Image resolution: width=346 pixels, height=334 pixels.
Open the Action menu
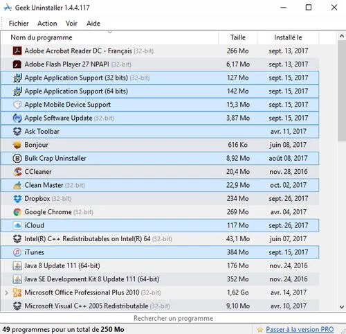point(47,24)
